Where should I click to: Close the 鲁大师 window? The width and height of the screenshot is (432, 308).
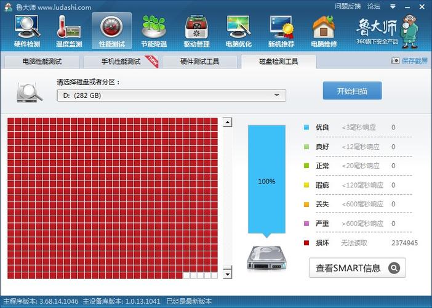422,7
